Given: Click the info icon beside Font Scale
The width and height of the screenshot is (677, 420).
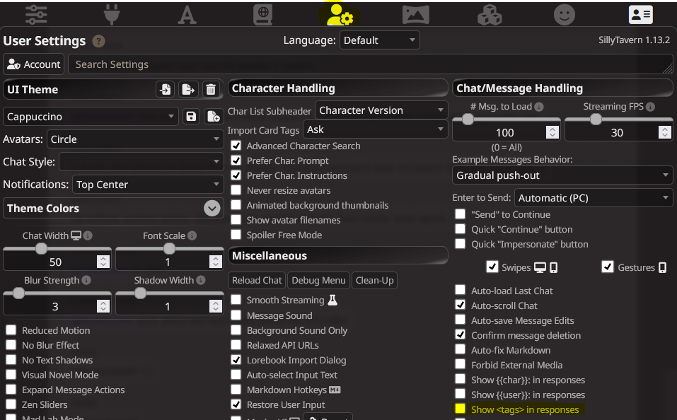Looking at the screenshot, I should [x=192, y=235].
